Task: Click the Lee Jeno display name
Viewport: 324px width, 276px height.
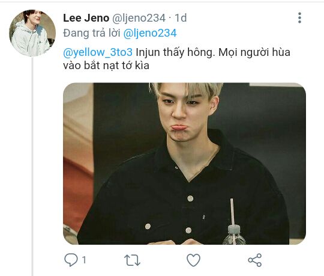Action: [x=86, y=18]
